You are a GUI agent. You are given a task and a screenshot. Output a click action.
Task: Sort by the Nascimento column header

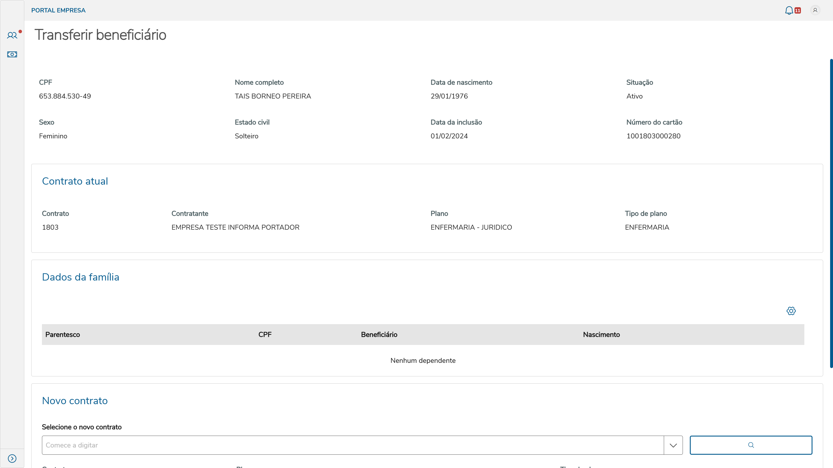[601, 335]
